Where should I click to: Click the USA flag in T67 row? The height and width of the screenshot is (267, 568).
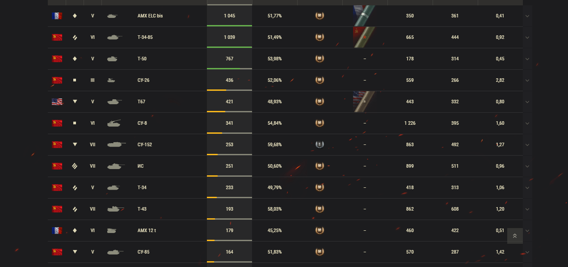coord(57,102)
